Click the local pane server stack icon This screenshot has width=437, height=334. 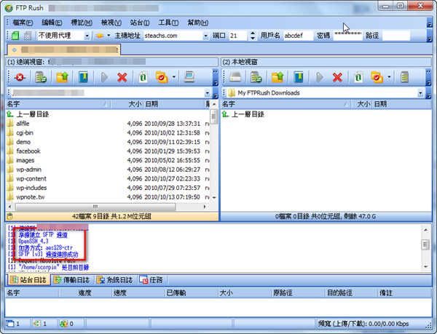pyautogui.click(x=404, y=77)
